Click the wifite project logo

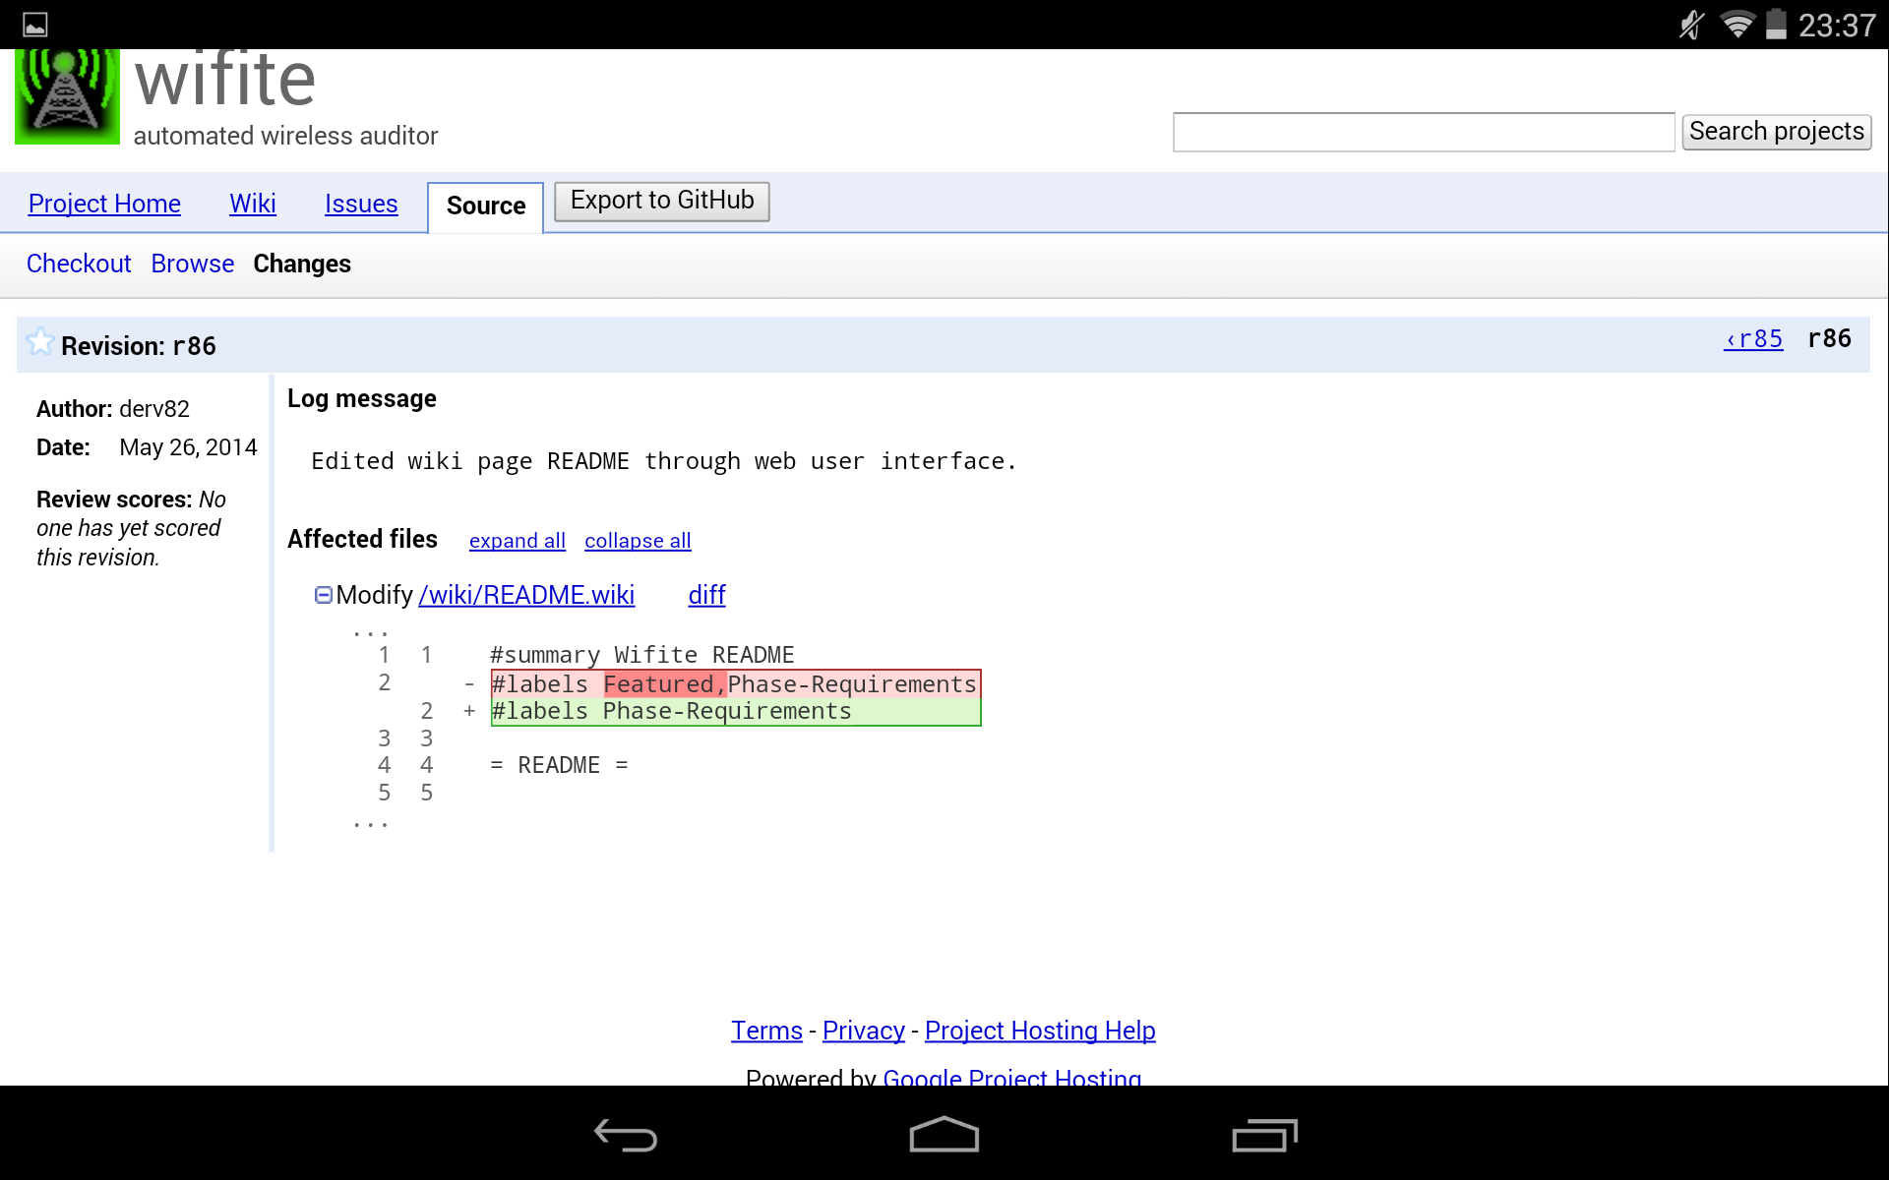tap(67, 96)
